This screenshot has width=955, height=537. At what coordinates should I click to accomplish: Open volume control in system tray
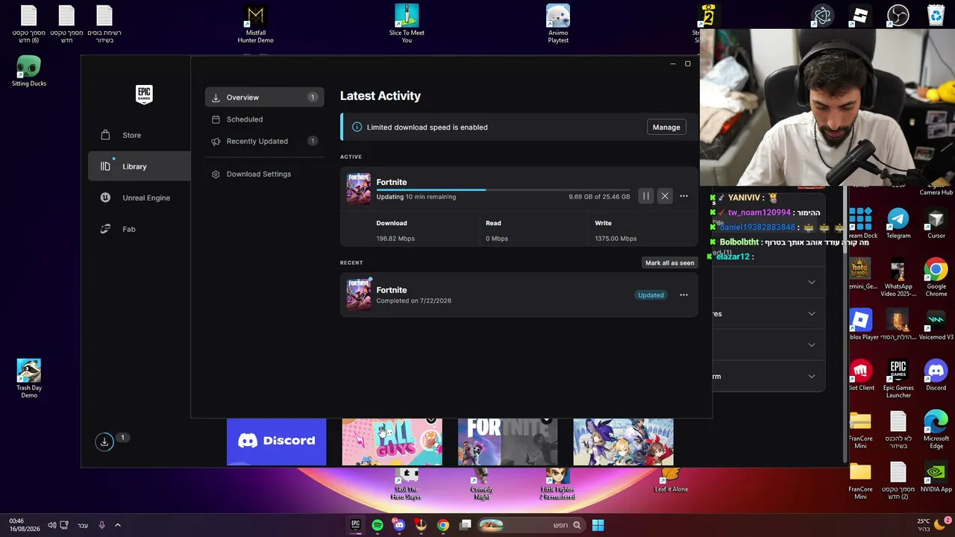pos(51,525)
